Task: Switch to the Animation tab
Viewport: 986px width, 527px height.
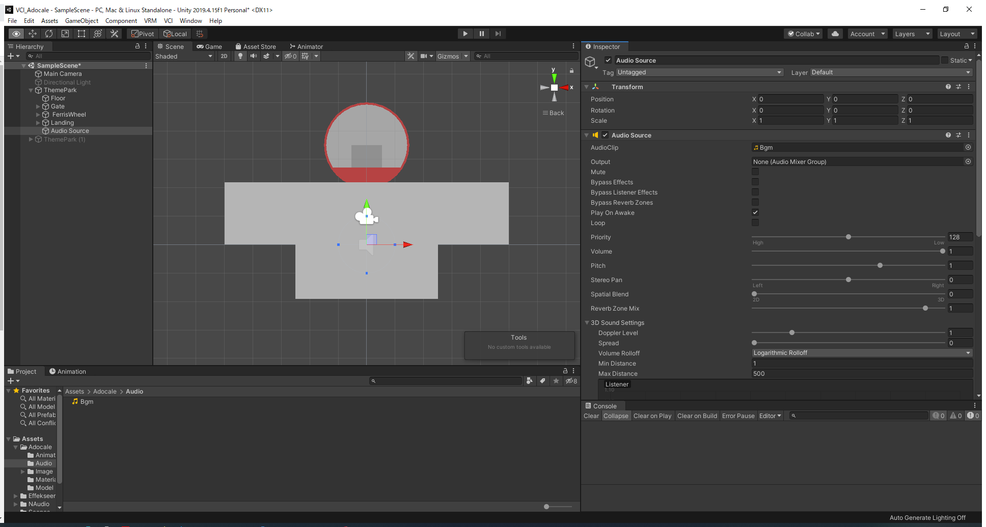Action: coord(67,372)
